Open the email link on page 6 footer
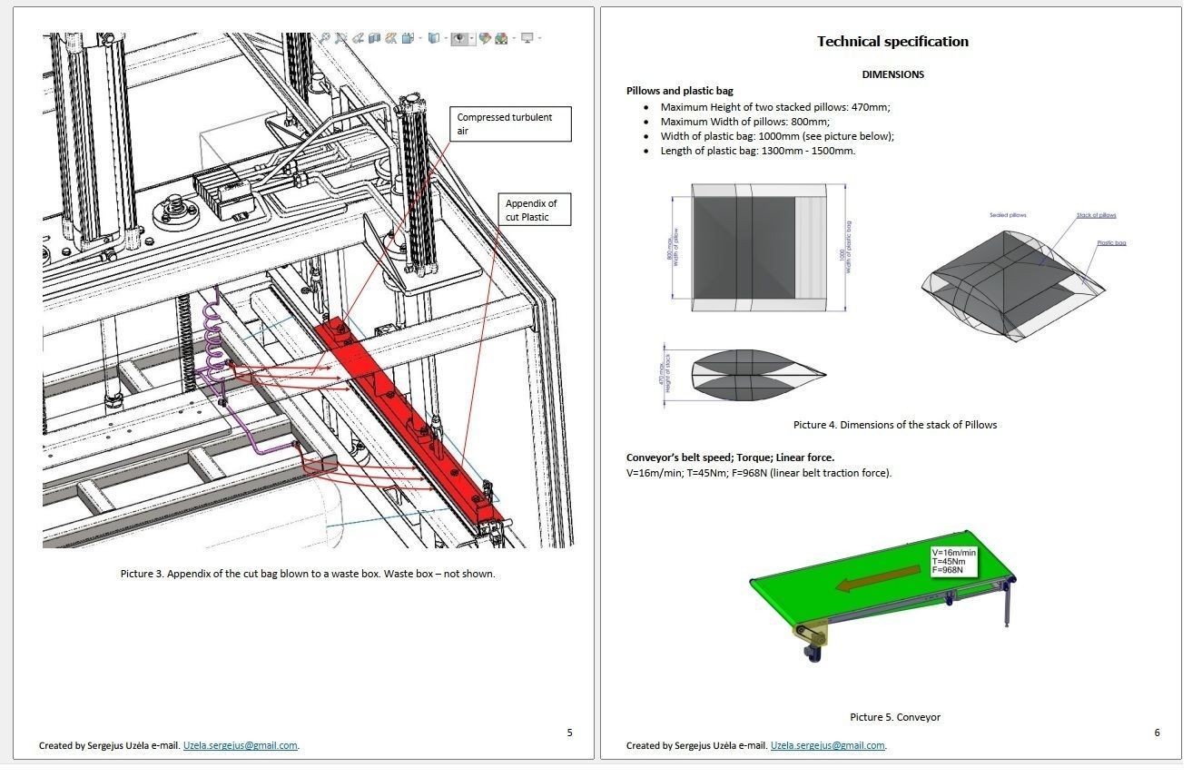Screen dimensions: 1202x777 pos(828,745)
